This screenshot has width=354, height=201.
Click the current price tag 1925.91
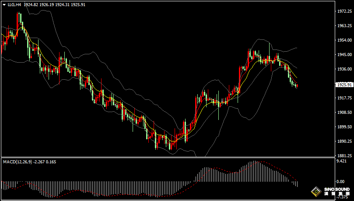(344, 85)
